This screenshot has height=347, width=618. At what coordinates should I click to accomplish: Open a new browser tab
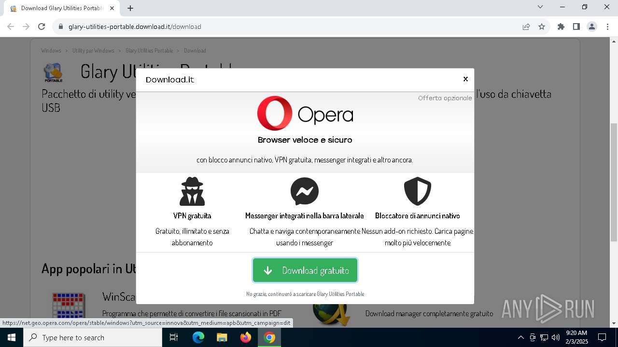(x=130, y=8)
